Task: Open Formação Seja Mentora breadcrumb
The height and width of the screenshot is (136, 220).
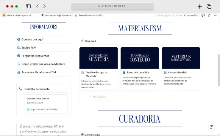Action: coord(58,15)
